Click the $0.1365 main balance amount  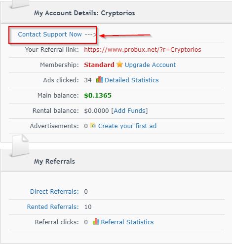click(x=98, y=95)
